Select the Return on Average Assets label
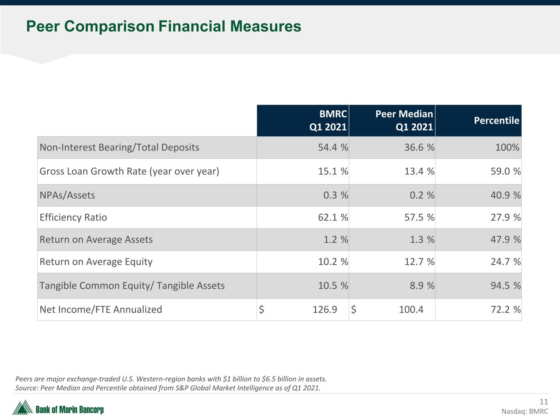560x420 pixels. coord(96,239)
